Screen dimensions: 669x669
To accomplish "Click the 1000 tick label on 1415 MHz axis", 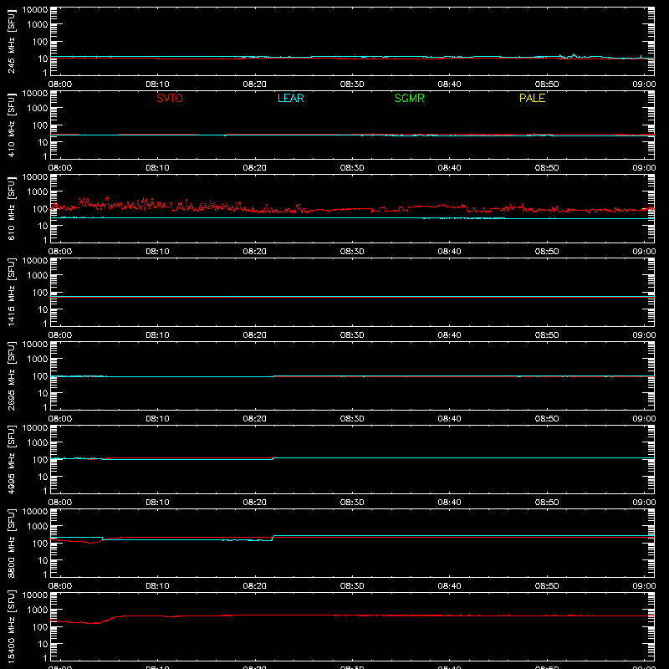I will [x=38, y=276].
